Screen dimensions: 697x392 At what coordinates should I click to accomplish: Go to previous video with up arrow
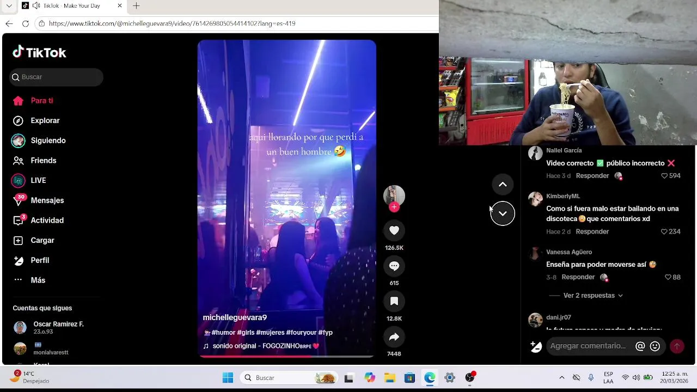point(503,185)
